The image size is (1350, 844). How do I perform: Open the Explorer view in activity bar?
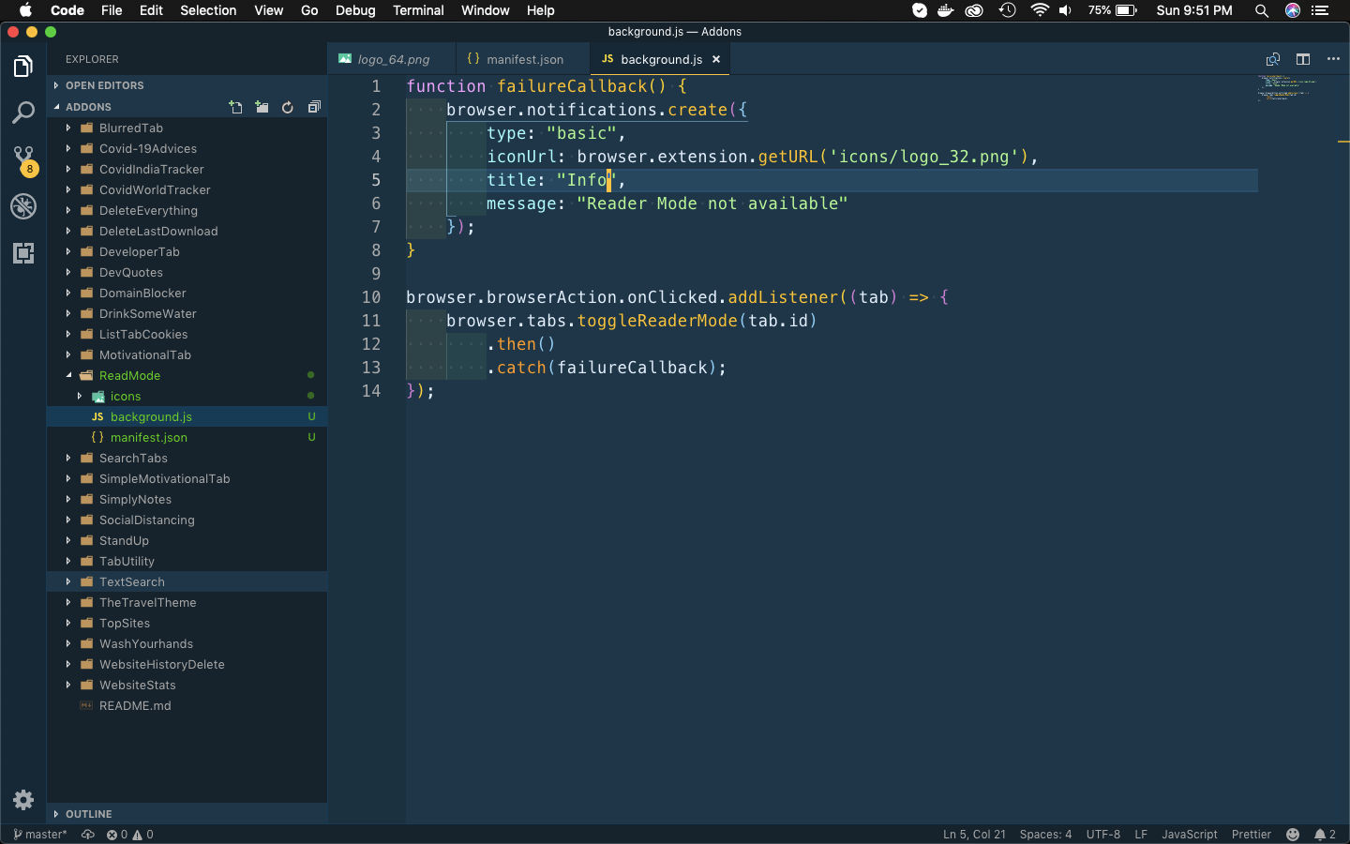(23, 67)
